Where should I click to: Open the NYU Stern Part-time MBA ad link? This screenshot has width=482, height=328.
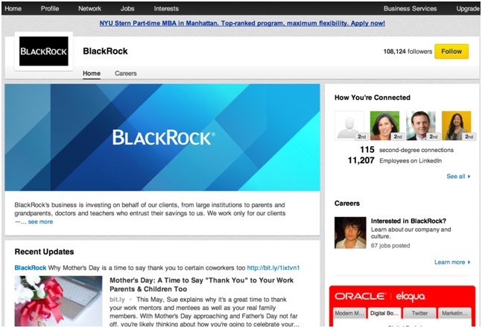click(x=242, y=23)
